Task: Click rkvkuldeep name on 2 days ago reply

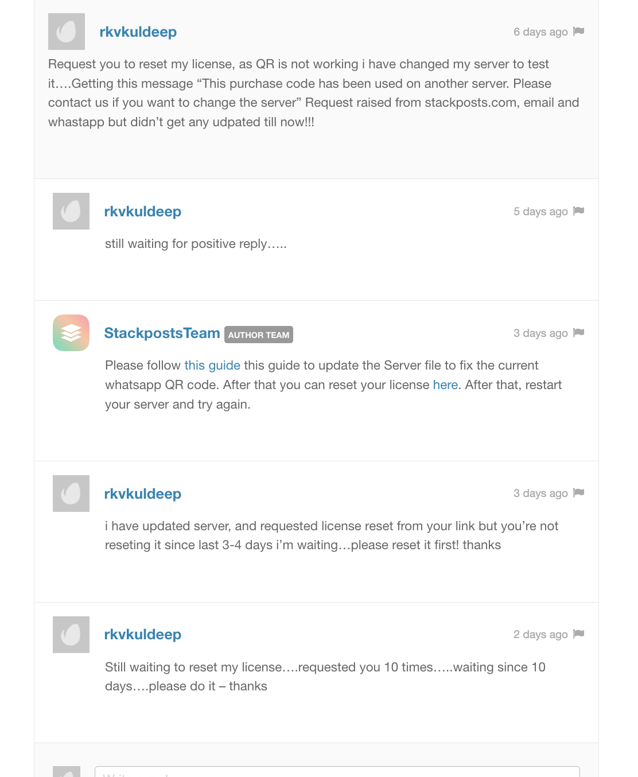Action: pos(143,635)
